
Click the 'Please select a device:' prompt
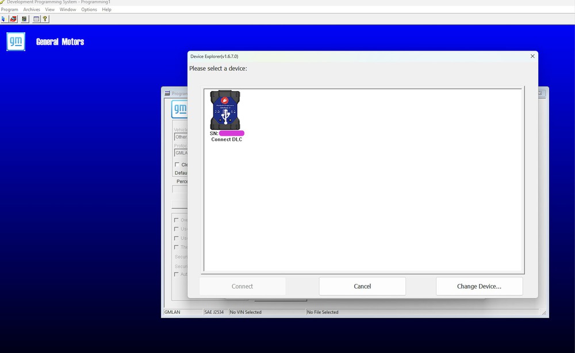pos(218,68)
